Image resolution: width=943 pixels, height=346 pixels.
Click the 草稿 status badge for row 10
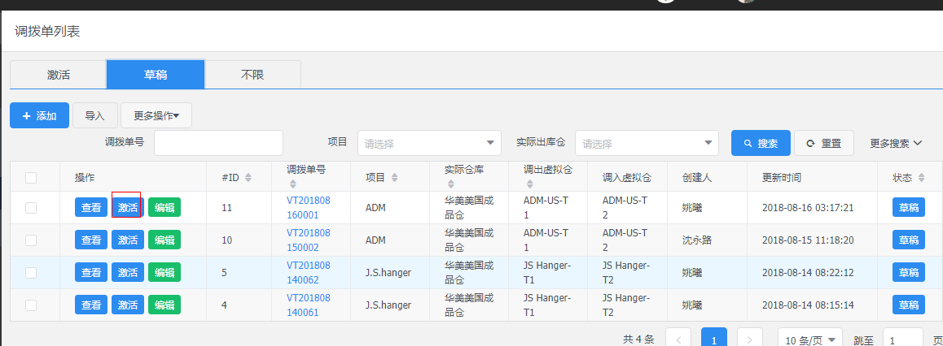[909, 240]
